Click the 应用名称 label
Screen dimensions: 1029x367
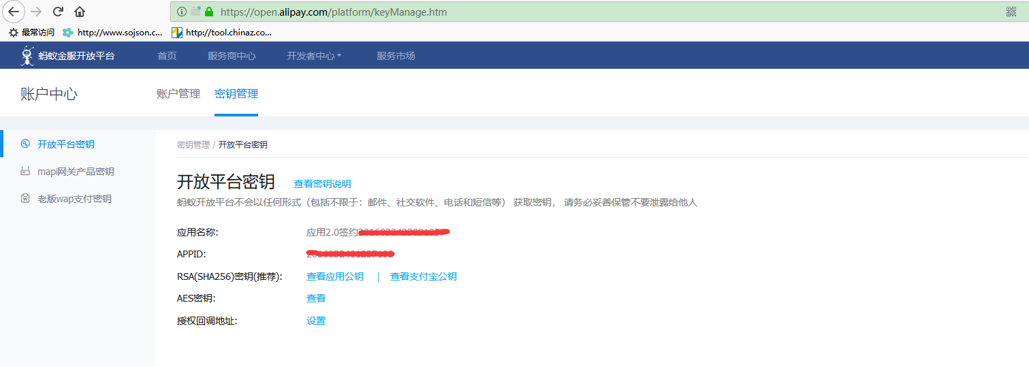click(x=197, y=232)
